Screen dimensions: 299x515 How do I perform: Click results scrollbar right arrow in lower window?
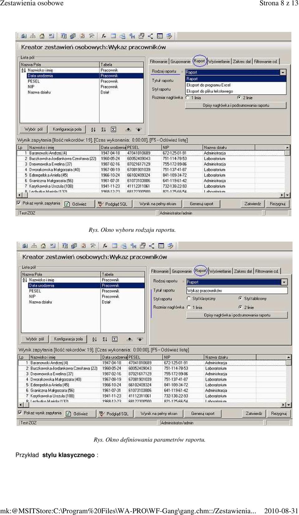pyautogui.click(x=283, y=405)
